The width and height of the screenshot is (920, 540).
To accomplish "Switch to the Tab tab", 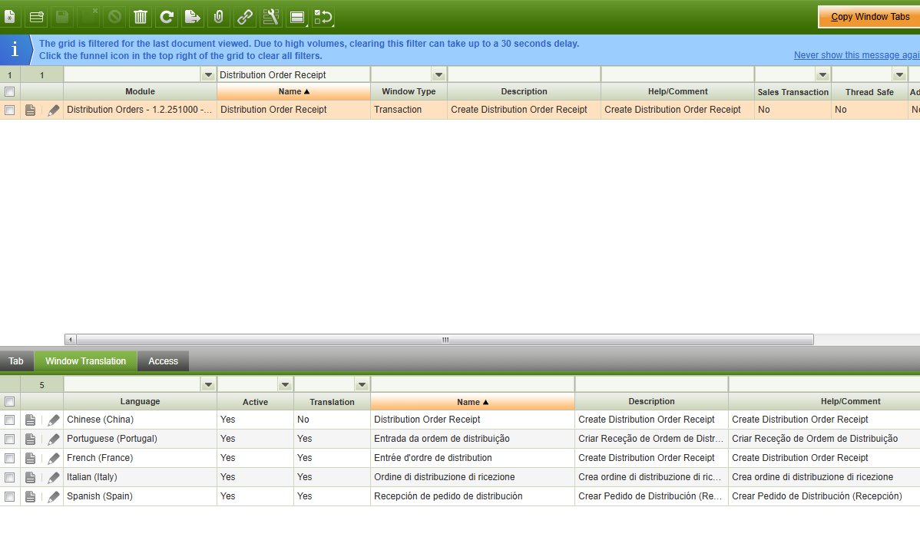I will tap(16, 361).
